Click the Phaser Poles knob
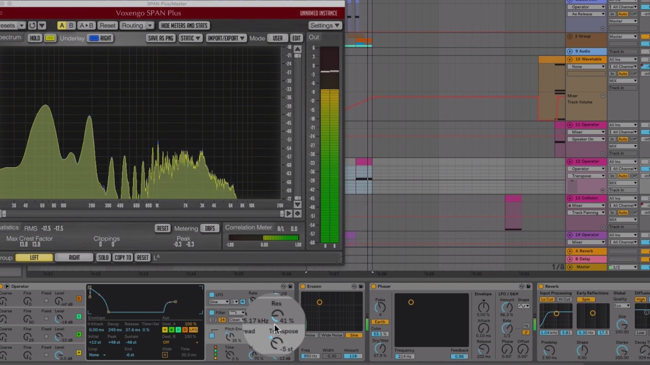 380,308
